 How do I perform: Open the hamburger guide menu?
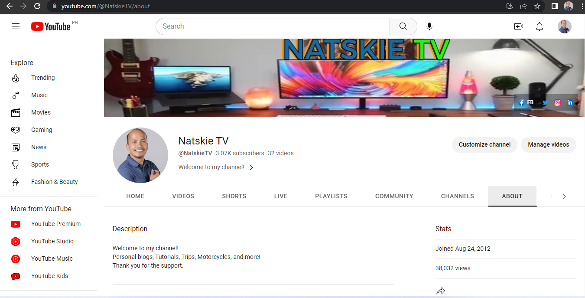click(16, 26)
